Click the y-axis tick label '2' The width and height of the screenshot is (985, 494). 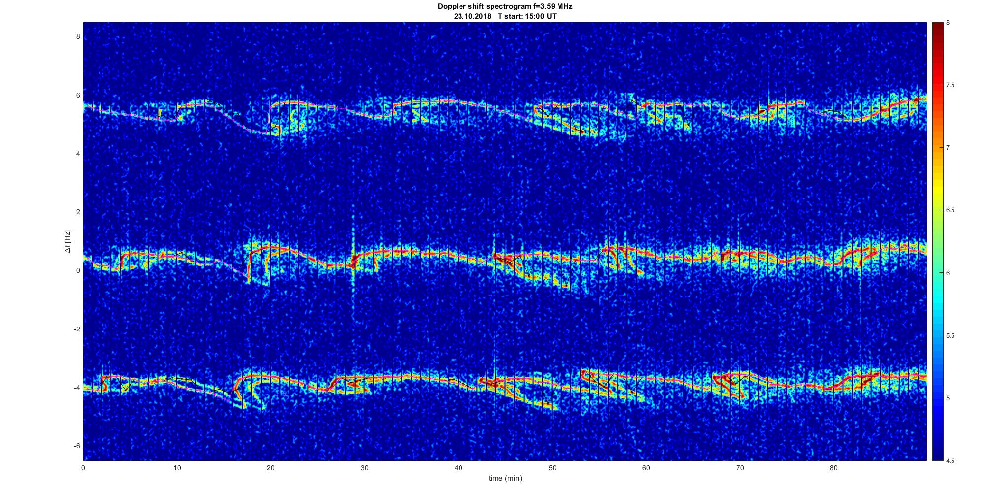[x=78, y=212]
